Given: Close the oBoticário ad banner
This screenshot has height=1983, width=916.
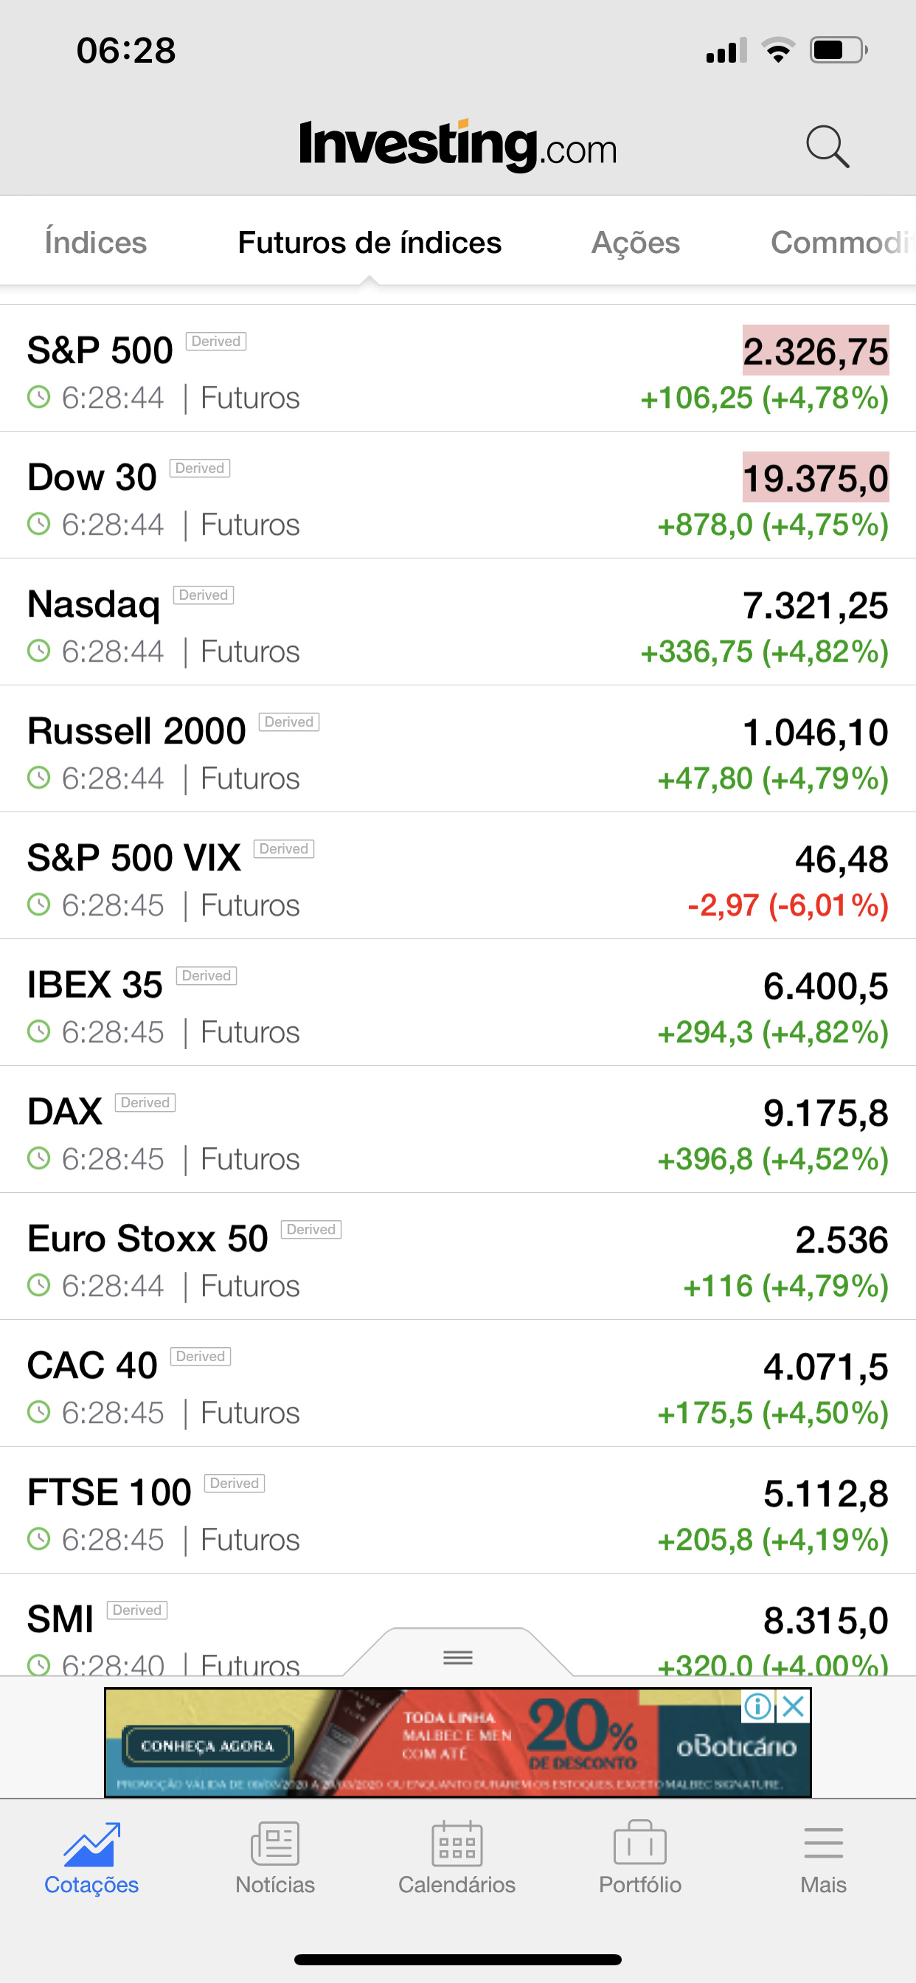Looking at the screenshot, I should [793, 1706].
